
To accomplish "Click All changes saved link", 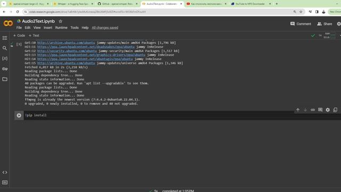I will pos(105,28).
